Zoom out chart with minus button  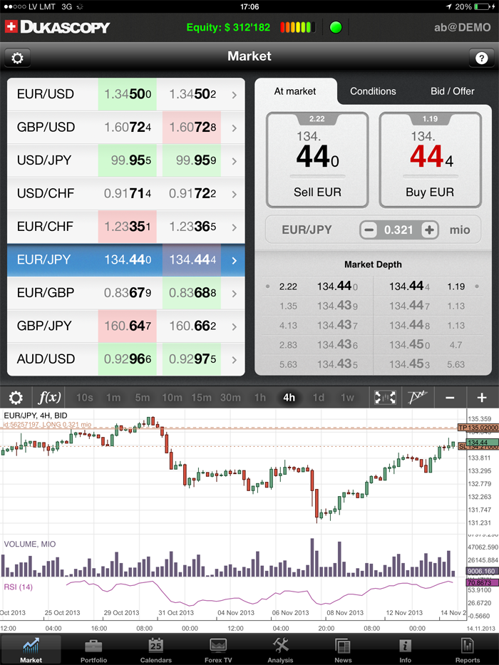click(450, 398)
